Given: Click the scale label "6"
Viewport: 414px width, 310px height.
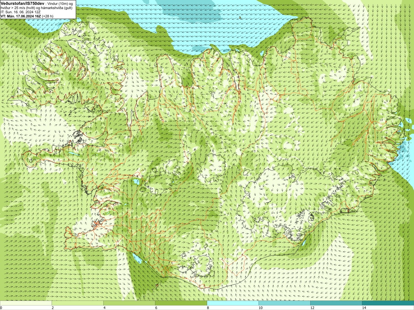Looking at the screenshot, I should click(156, 308).
